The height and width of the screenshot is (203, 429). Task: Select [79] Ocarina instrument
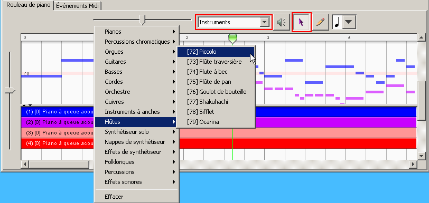(x=216, y=122)
